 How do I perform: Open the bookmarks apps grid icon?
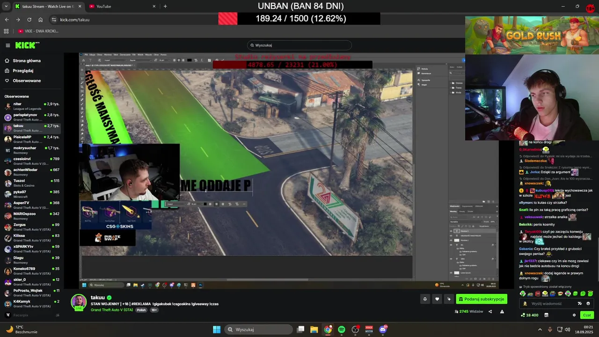(6, 31)
